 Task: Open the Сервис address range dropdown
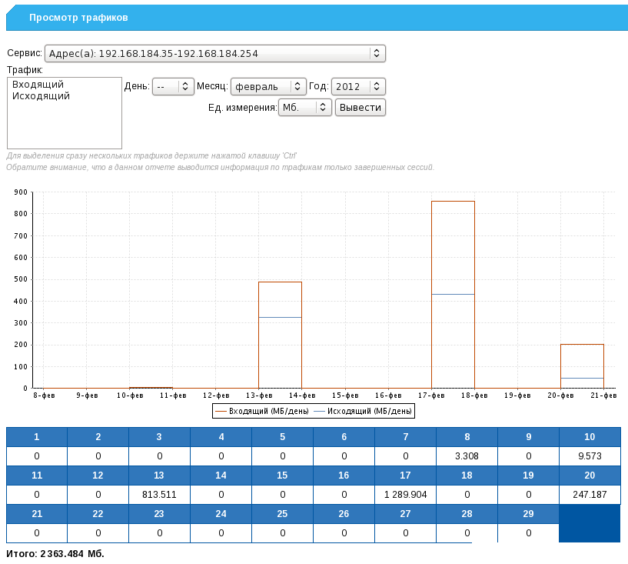214,53
